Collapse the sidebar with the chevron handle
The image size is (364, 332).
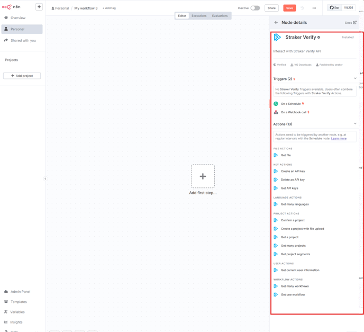click(46, 178)
